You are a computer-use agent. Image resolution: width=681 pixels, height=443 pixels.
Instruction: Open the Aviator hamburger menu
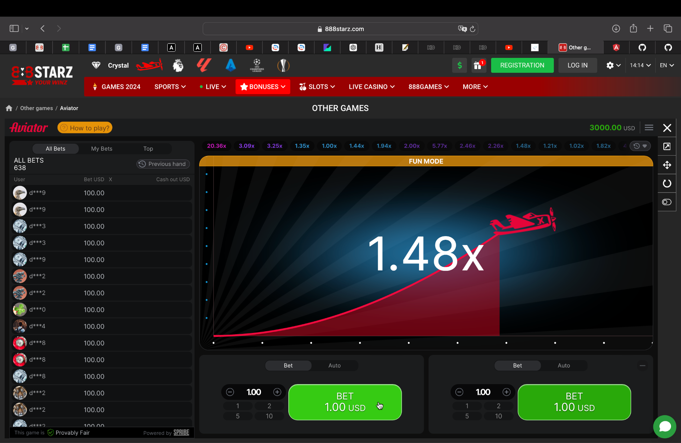point(649,128)
